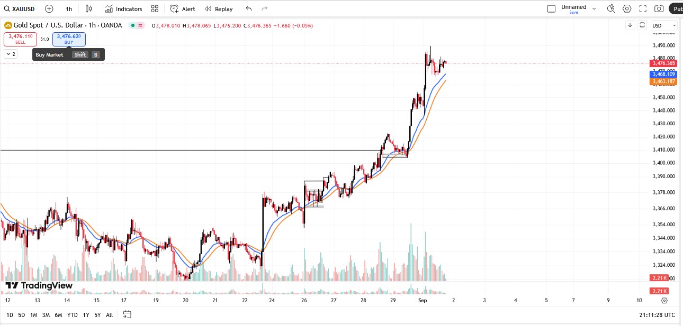Viewport: 683px width, 326px height.
Task: Open the layout templates grid icon
Action: (x=155, y=9)
